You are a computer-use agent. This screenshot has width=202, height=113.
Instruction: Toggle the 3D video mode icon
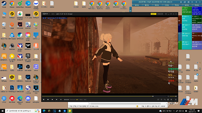[161, 99]
